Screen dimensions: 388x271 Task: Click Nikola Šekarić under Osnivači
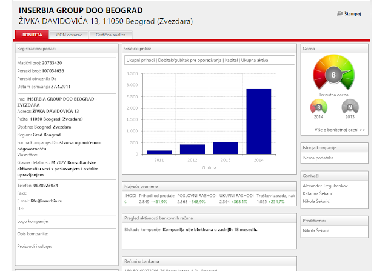(x=316, y=201)
